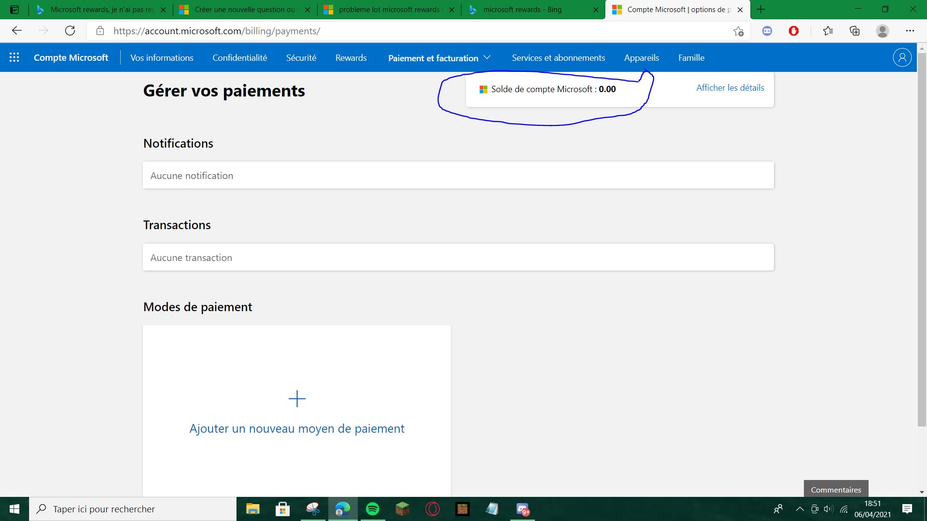Open the Favorites list icon

tap(828, 31)
